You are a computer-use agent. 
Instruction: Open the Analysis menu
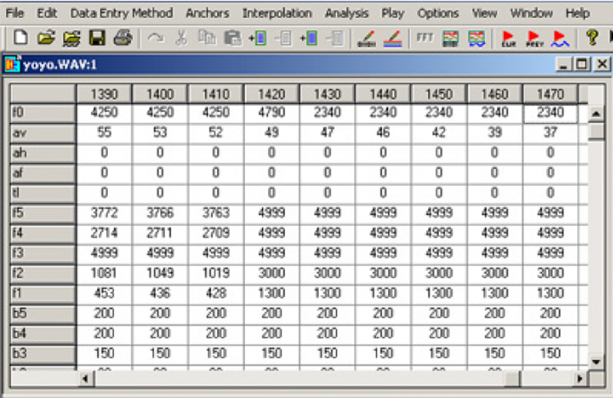[347, 13]
